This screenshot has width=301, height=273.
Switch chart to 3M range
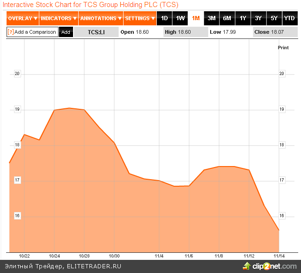tap(212, 19)
